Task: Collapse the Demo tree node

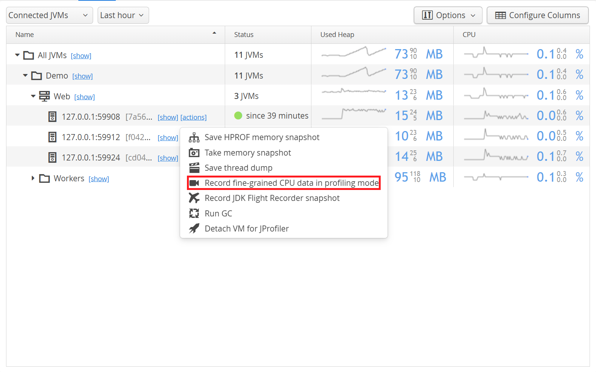Action: [x=25, y=76]
